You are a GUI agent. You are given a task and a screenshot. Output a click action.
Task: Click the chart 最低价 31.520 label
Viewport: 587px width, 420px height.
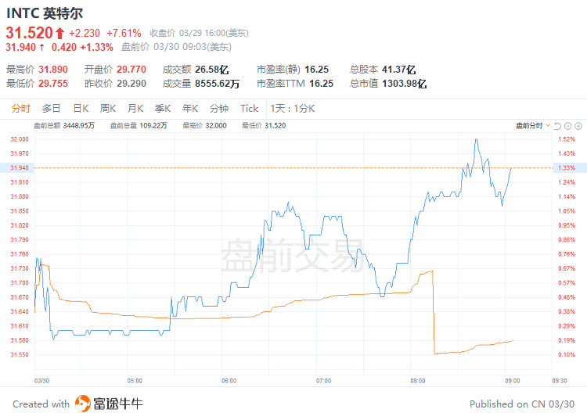tap(264, 126)
